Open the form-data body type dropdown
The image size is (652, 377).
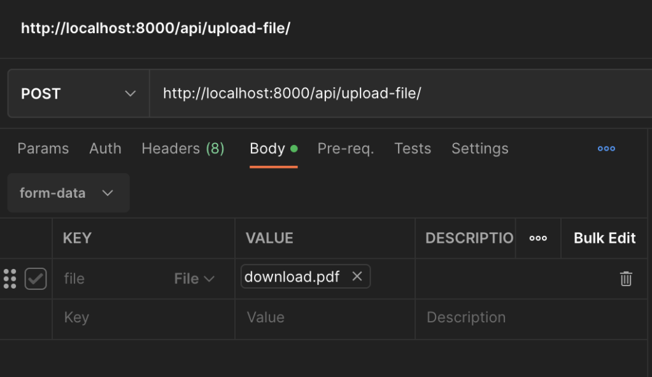(x=69, y=193)
